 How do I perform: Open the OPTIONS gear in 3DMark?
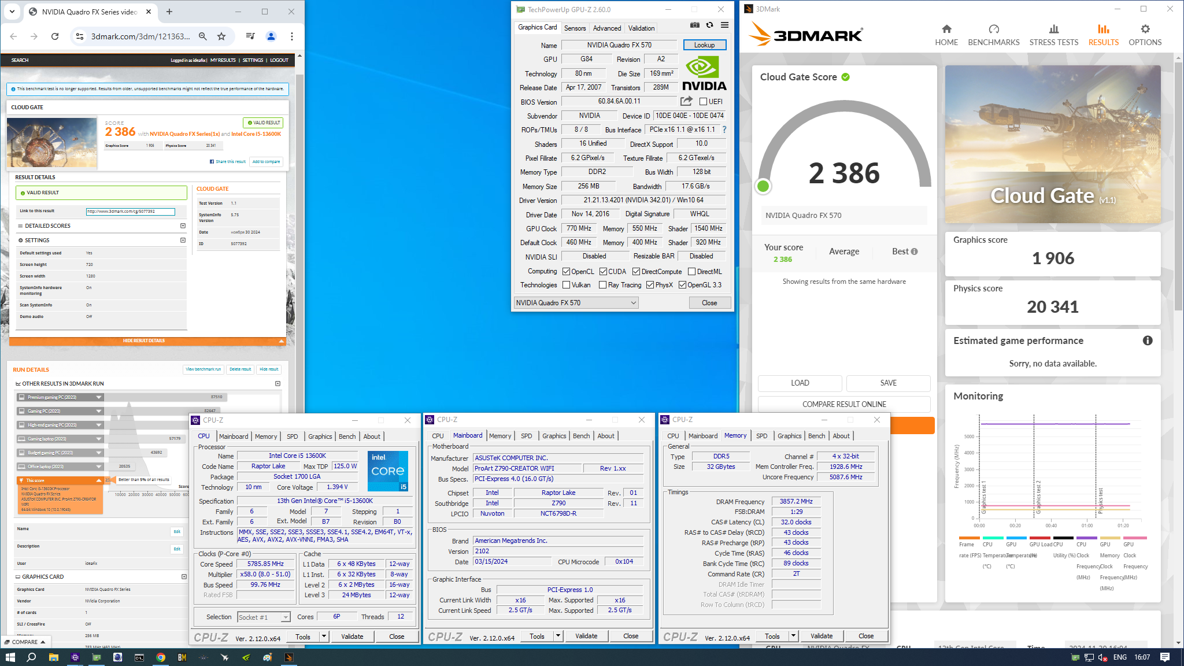pos(1145,35)
